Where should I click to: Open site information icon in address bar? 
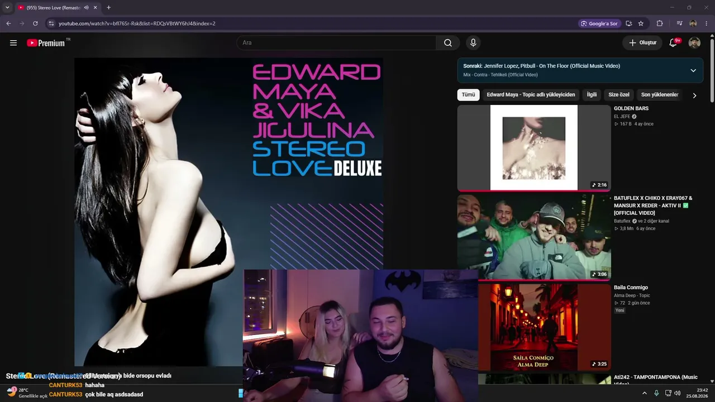(51, 23)
